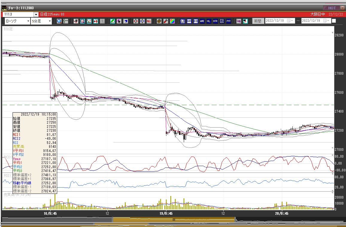This screenshot has height=227, width=346.
Task: Click the 27400 price axis label
Action: (339, 111)
